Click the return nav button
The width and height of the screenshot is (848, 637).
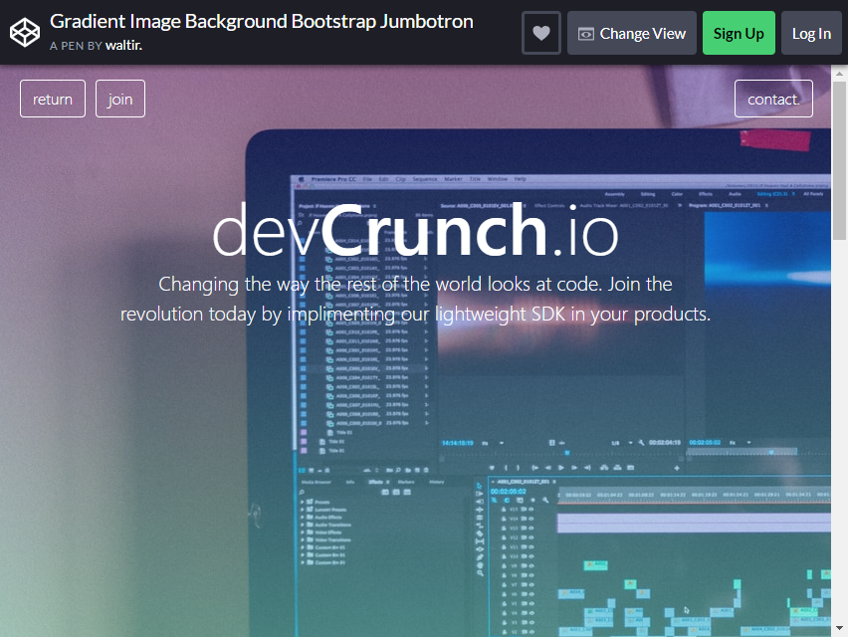53,99
